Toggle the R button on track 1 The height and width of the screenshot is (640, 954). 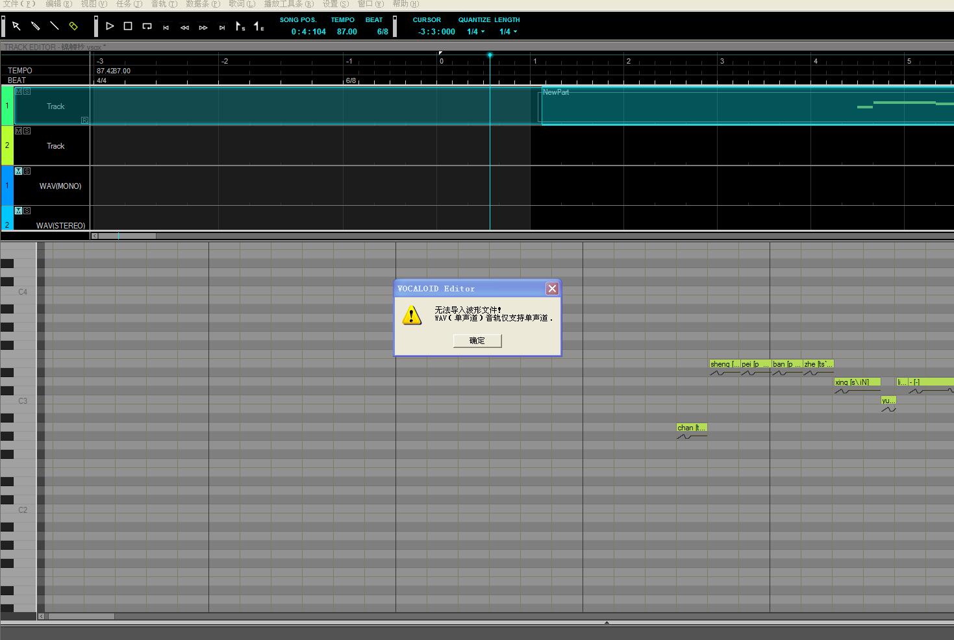(84, 120)
